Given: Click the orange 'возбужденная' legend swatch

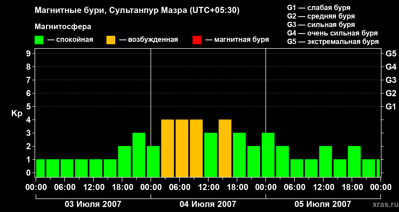Looking at the screenshot, I should pyautogui.click(x=111, y=40).
